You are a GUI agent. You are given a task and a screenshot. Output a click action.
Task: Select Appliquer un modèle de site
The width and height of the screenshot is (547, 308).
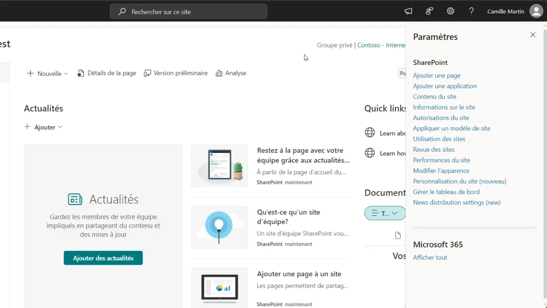(452, 128)
